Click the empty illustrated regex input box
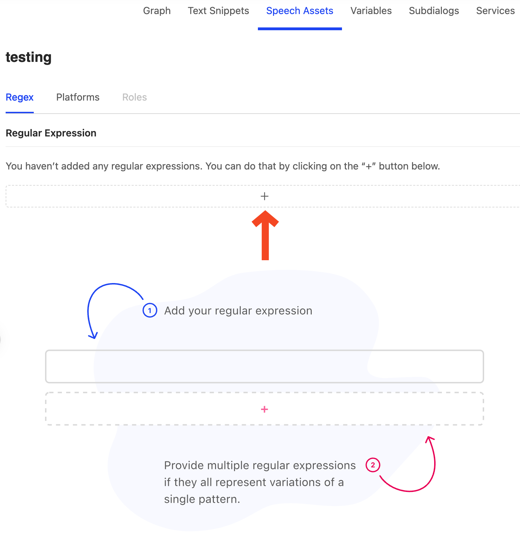Viewport: 520px width, 538px height. pos(265,366)
